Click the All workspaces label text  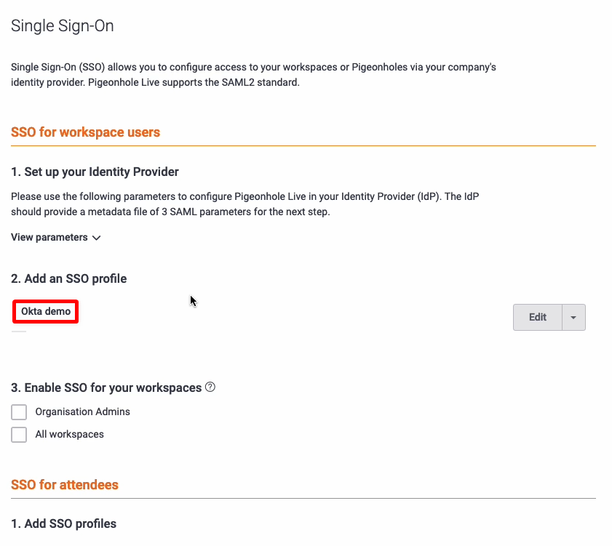69,435
